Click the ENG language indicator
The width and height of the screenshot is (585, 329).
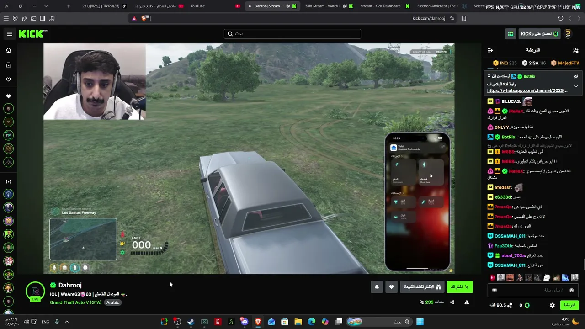(x=45, y=322)
